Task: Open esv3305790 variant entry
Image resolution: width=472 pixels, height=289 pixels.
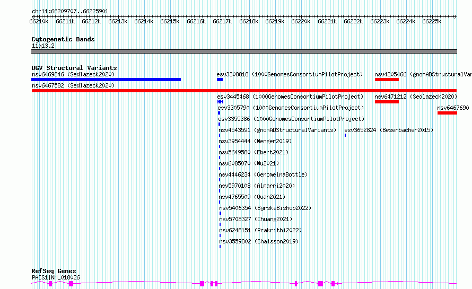Action: tap(291, 108)
